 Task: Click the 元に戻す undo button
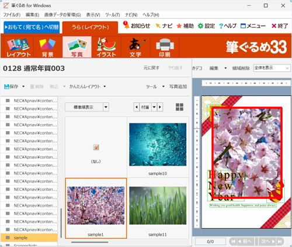pyautogui.click(x=151, y=68)
